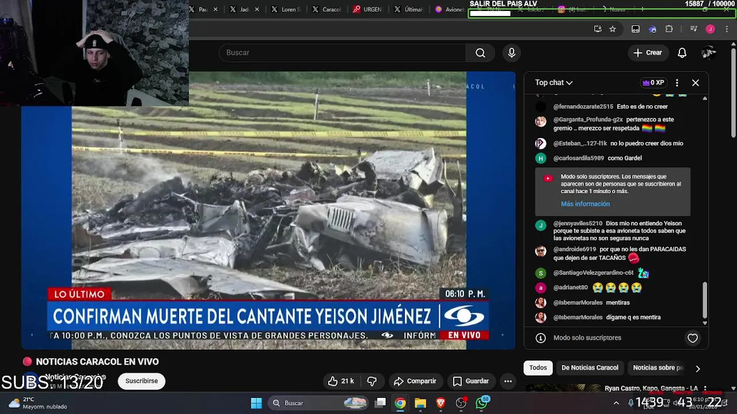
Task: Click the Suscribirse button
Action: pos(142,381)
